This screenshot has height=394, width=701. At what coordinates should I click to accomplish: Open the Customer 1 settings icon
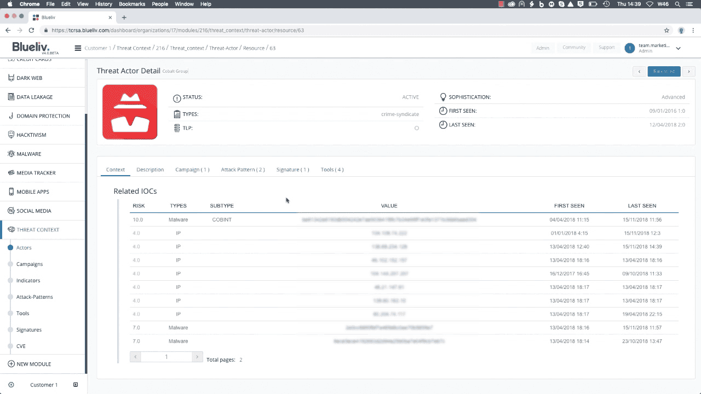tap(11, 385)
